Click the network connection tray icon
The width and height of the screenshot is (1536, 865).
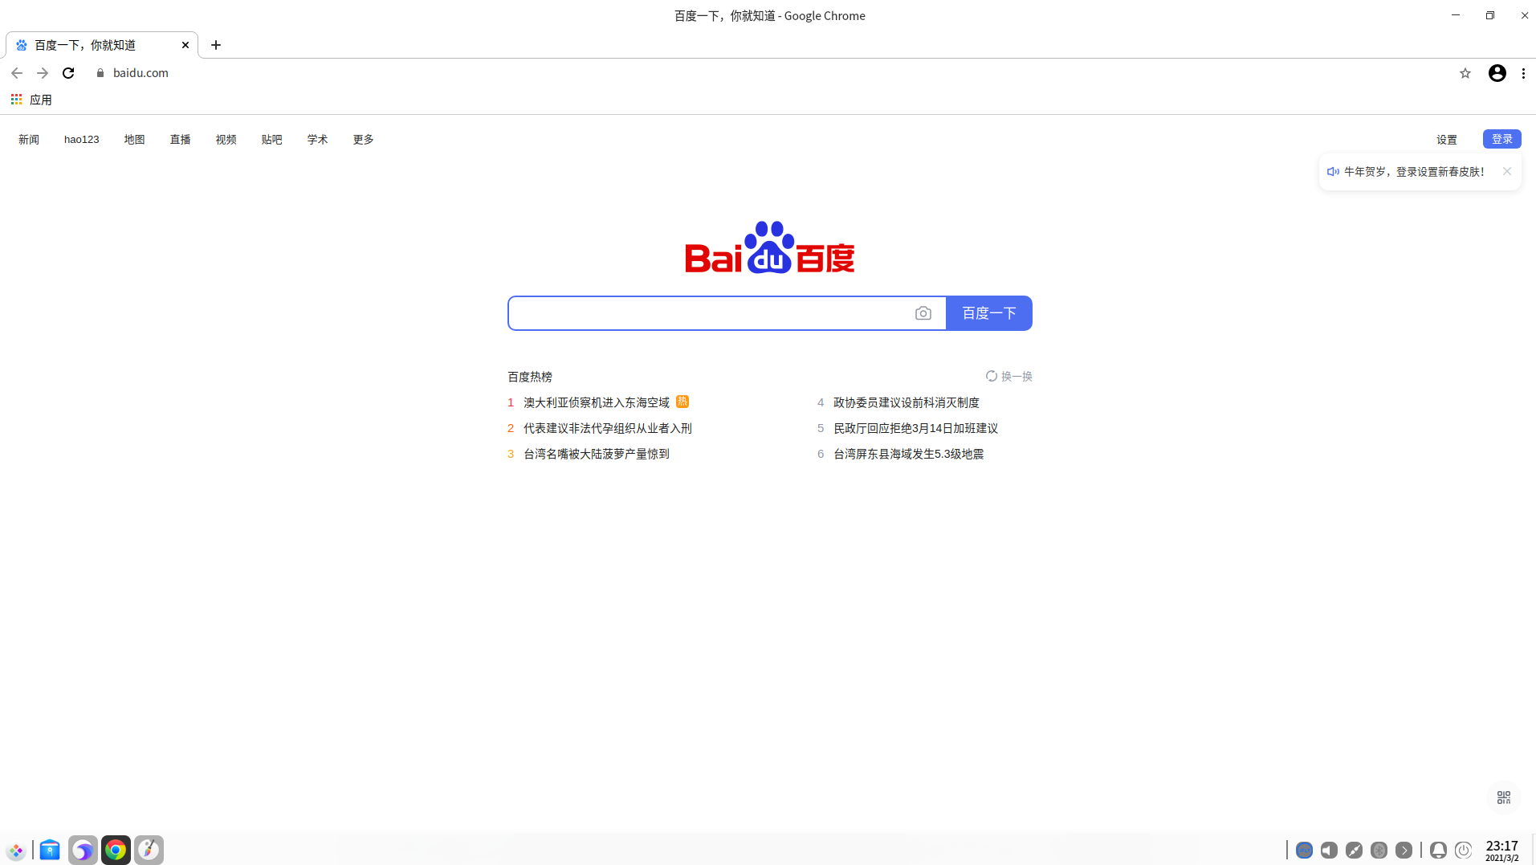[x=1354, y=850]
